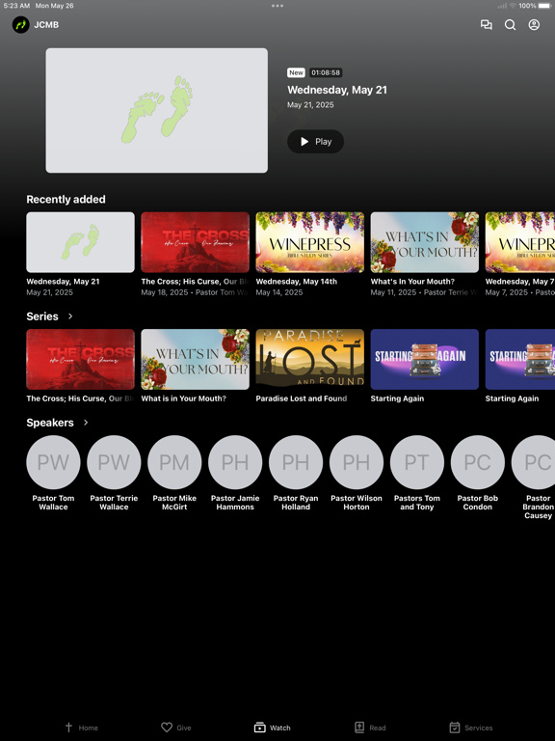Go to the Read tab
555x741 pixels.
click(x=370, y=727)
